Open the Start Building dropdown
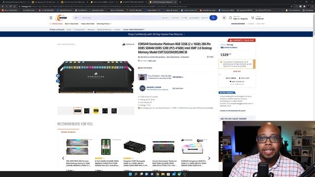315x177 pixels. pos(178,77)
